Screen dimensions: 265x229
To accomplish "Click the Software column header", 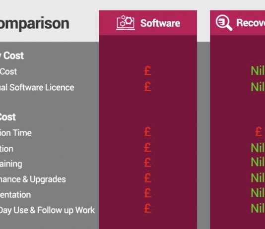I will tap(148, 23).
